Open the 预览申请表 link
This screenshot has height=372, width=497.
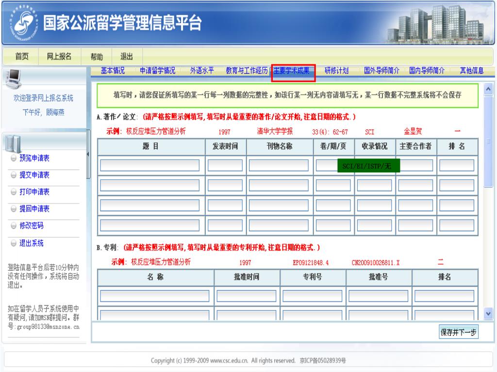tap(34, 158)
